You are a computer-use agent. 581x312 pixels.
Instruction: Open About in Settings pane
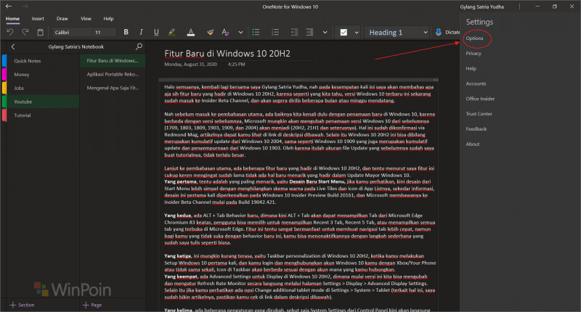tap(473, 144)
